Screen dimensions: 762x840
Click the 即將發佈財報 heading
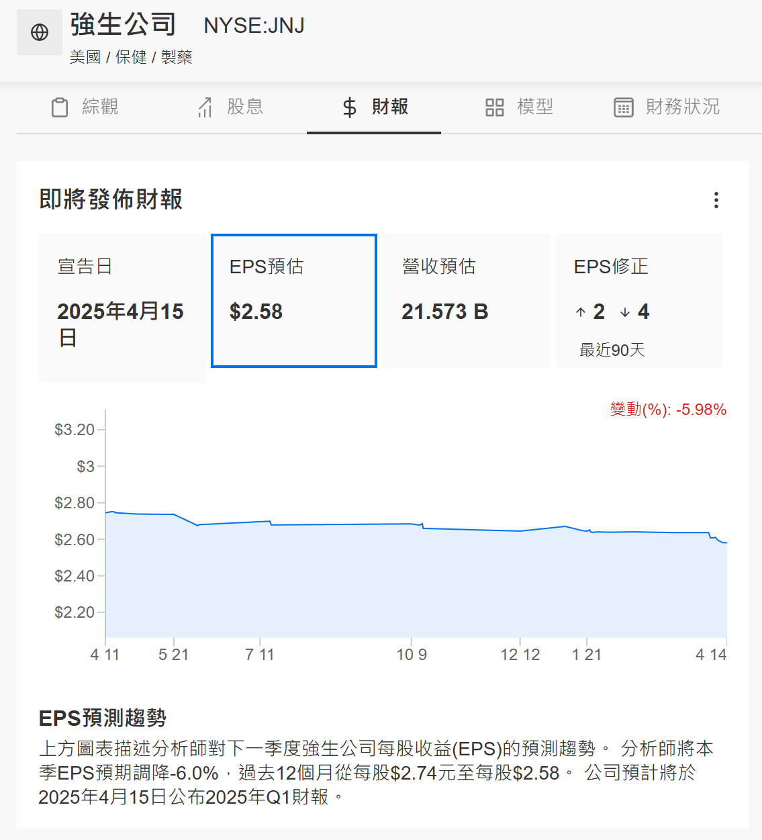point(111,199)
